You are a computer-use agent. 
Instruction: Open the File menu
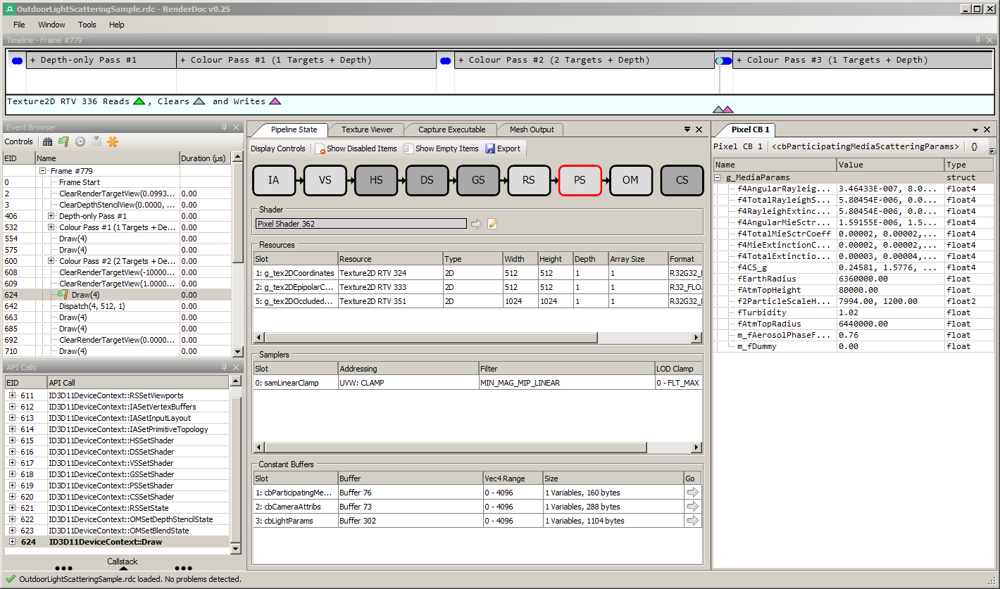pos(19,25)
